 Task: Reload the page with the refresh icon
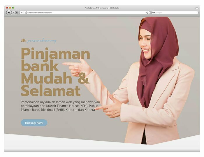(x=147, y=13)
